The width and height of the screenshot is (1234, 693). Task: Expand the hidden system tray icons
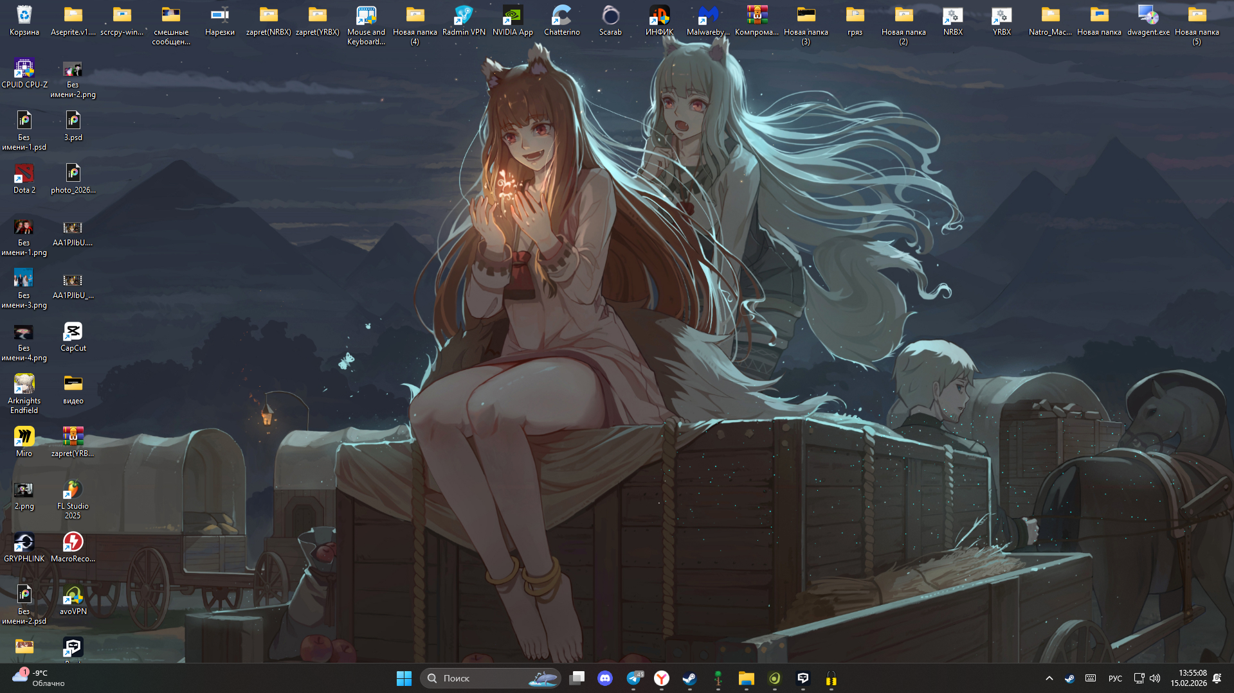pos(1049,678)
